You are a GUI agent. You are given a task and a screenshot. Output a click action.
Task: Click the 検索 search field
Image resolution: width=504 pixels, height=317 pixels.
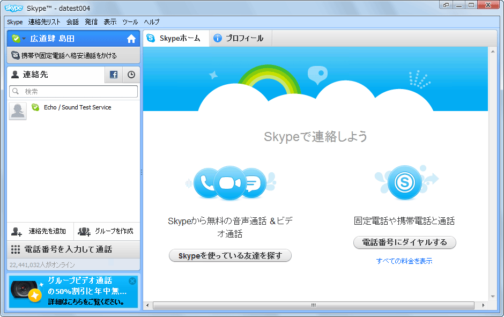(73, 92)
